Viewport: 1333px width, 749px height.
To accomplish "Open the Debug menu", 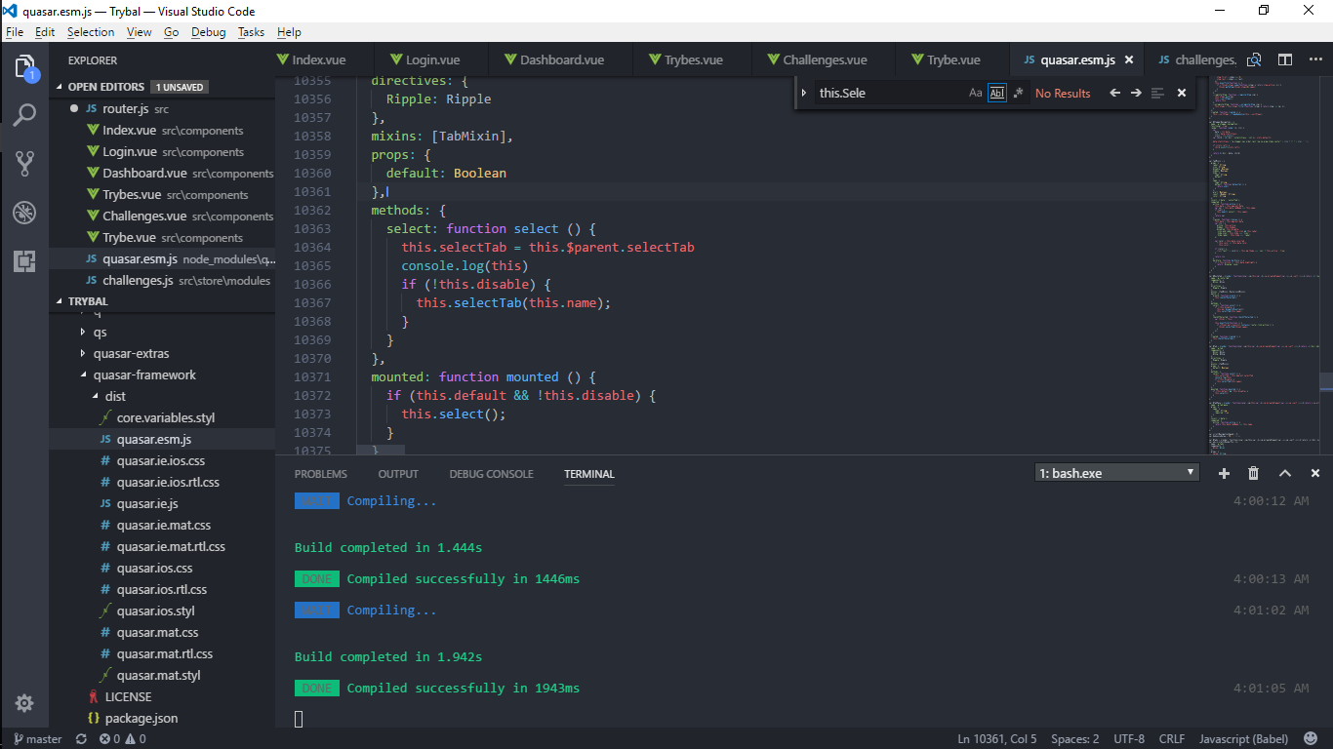I will [x=207, y=31].
